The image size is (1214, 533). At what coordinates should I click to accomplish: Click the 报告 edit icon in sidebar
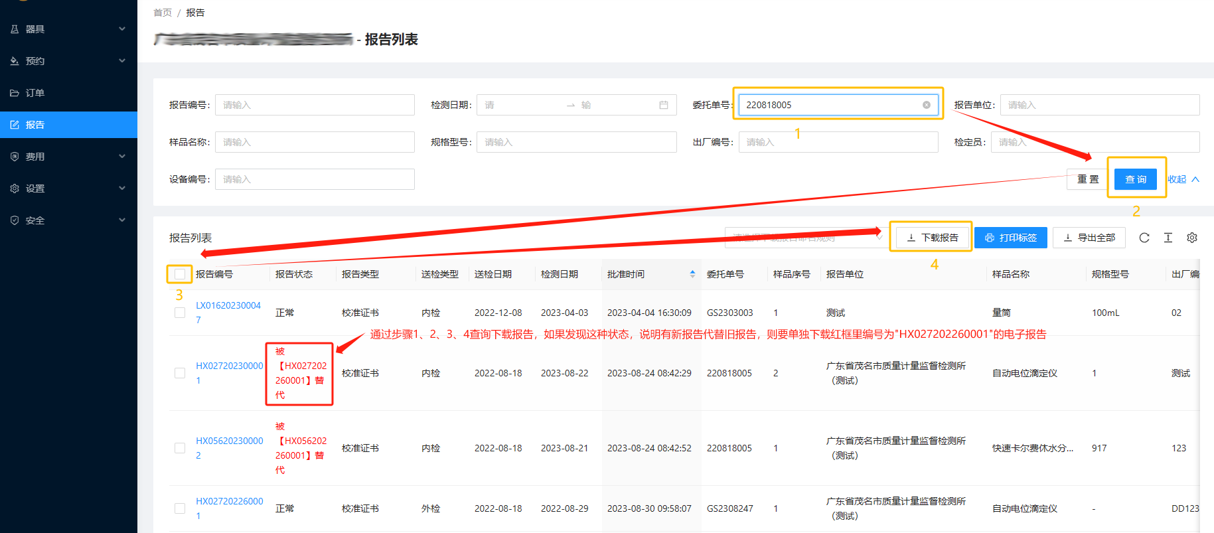(15, 125)
